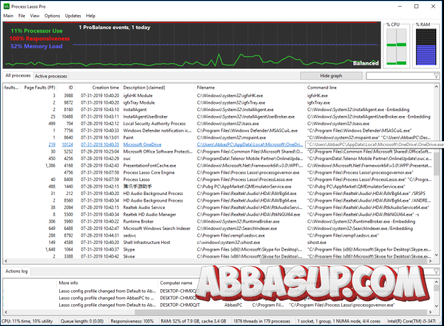Click the filter funnel icon beside Hide graph
The width and height of the screenshot is (444, 326).
436,76
